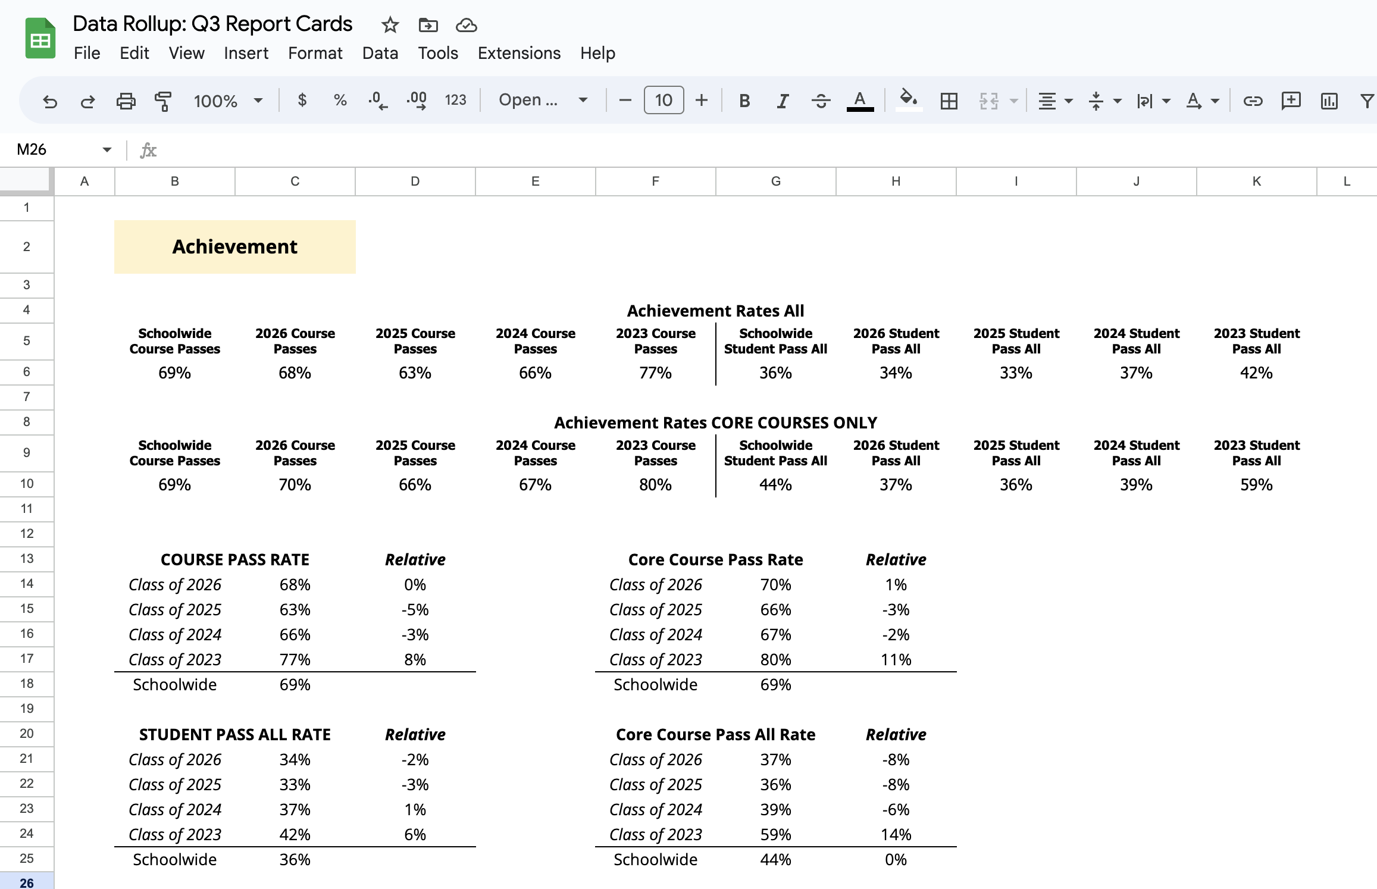Open the fill color picker
Screen dimensions: 1377x889
908,100
